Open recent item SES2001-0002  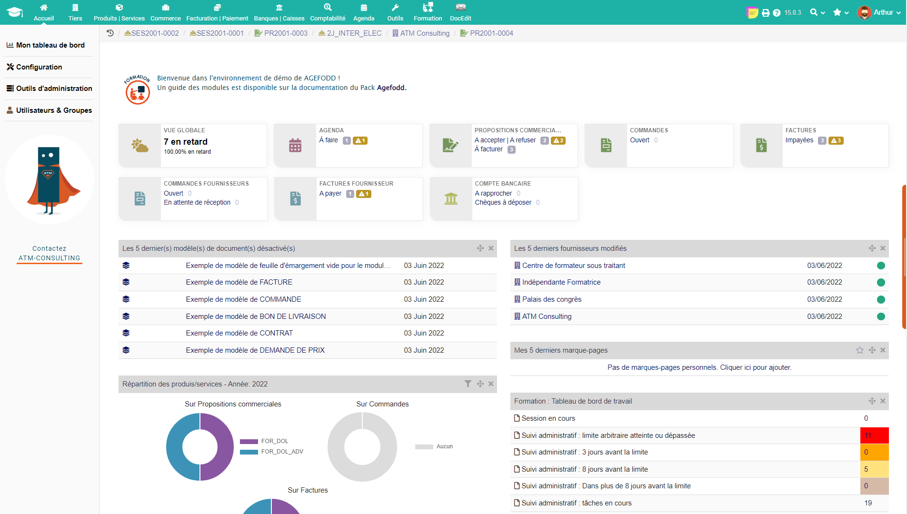point(151,33)
